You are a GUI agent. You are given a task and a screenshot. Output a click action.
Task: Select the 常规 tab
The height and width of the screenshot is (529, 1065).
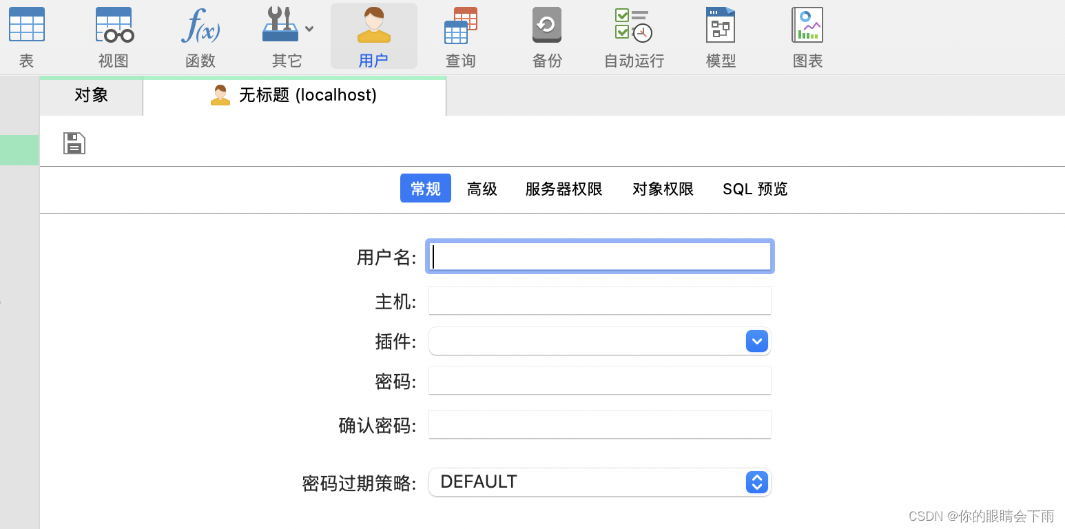coord(426,189)
